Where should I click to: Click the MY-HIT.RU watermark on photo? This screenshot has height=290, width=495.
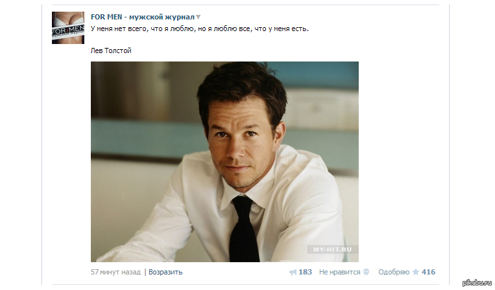(x=332, y=250)
